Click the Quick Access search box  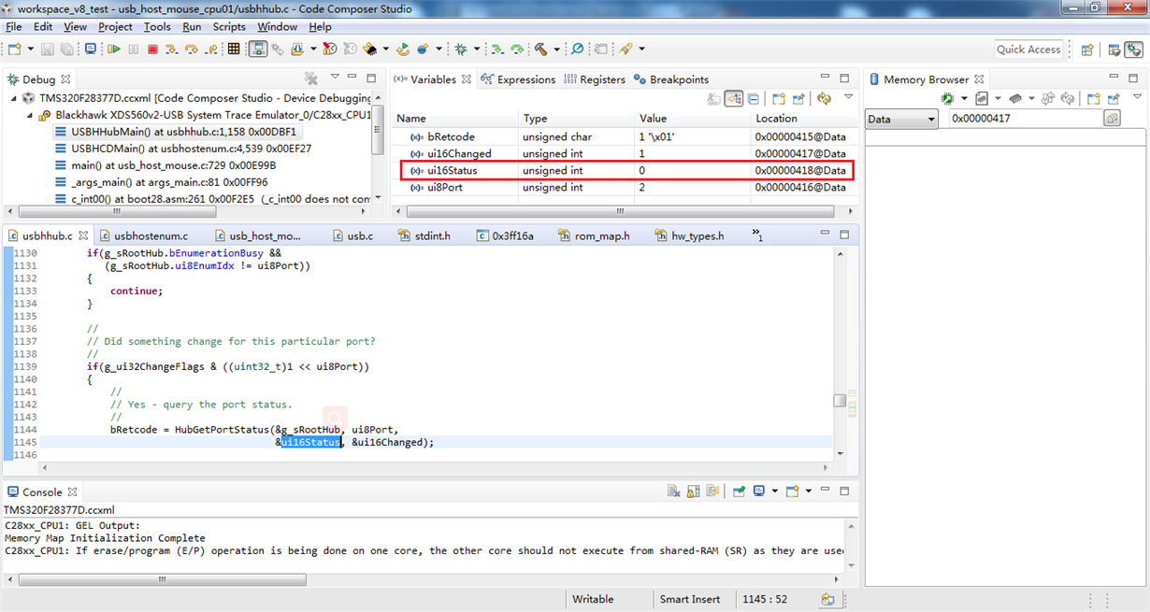point(1028,50)
